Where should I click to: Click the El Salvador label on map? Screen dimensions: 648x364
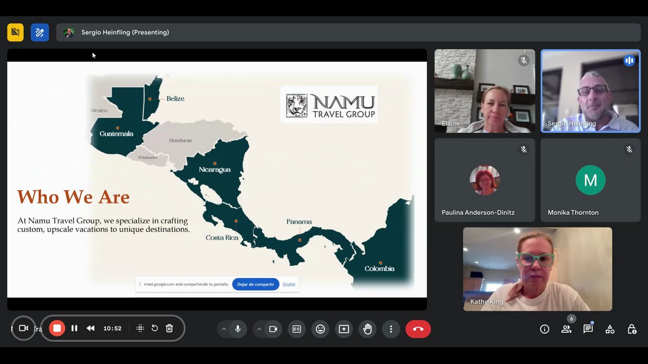[x=148, y=158]
